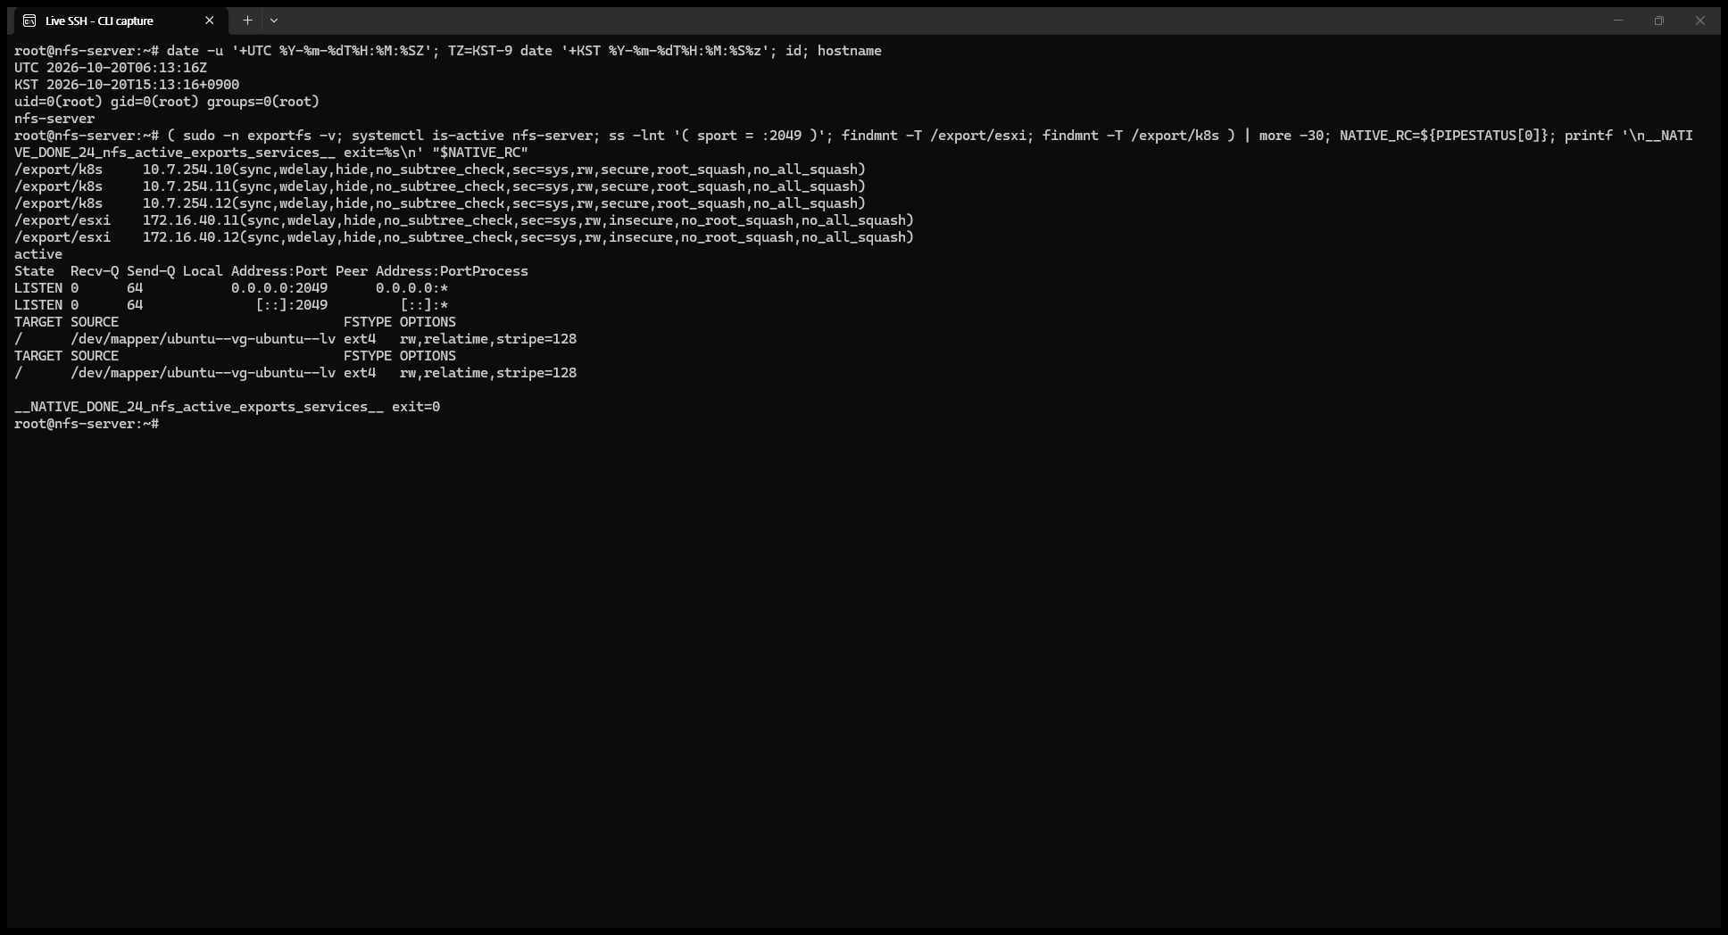Minimize the terminal window
1728x935 pixels.
(1617, 21)
